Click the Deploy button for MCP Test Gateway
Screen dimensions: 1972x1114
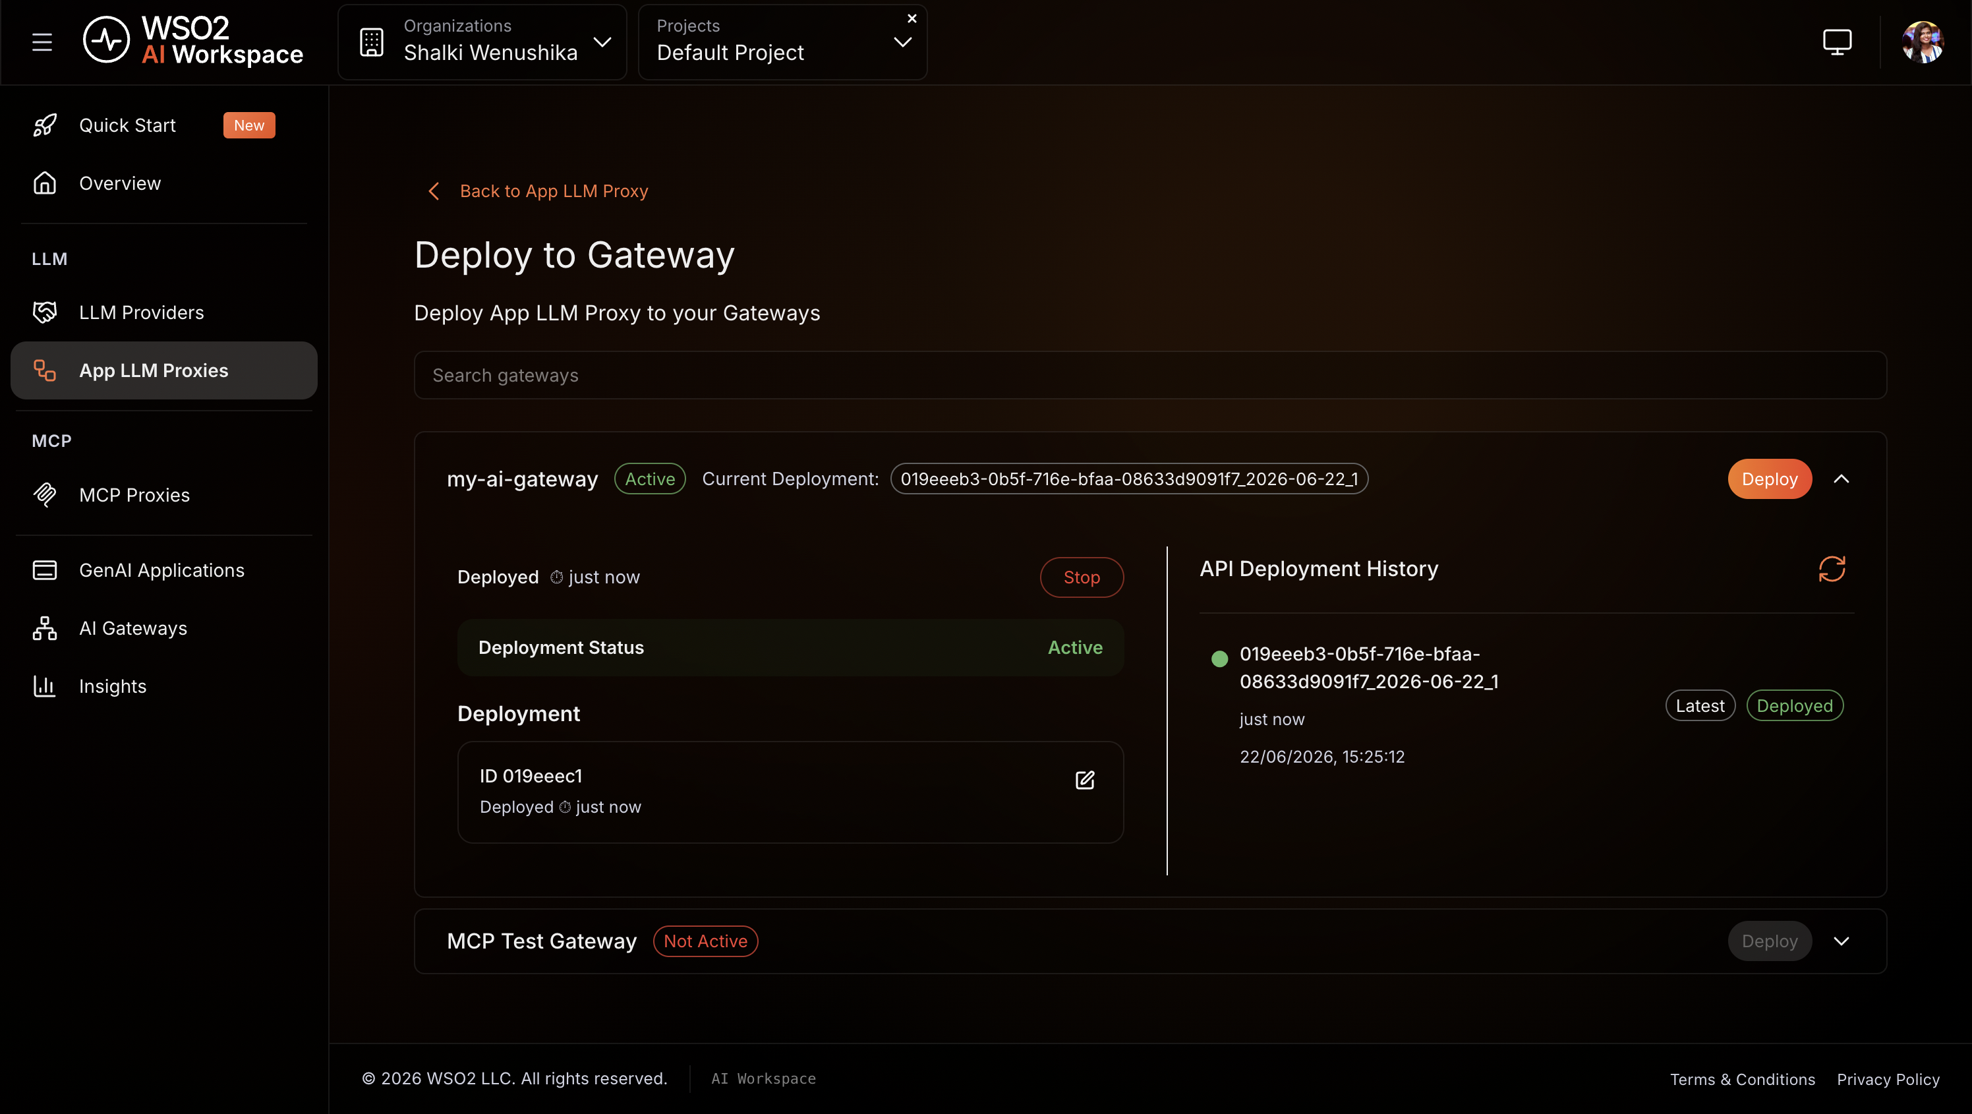[1769, 941]
